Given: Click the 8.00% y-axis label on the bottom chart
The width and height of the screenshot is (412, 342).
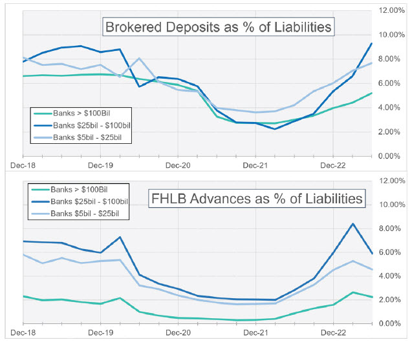Looking at the screenshot, I should click(394, 228).
